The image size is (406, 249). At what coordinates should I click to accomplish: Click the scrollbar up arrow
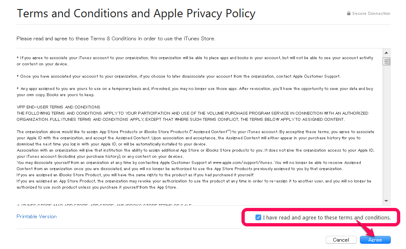[386, 53]
